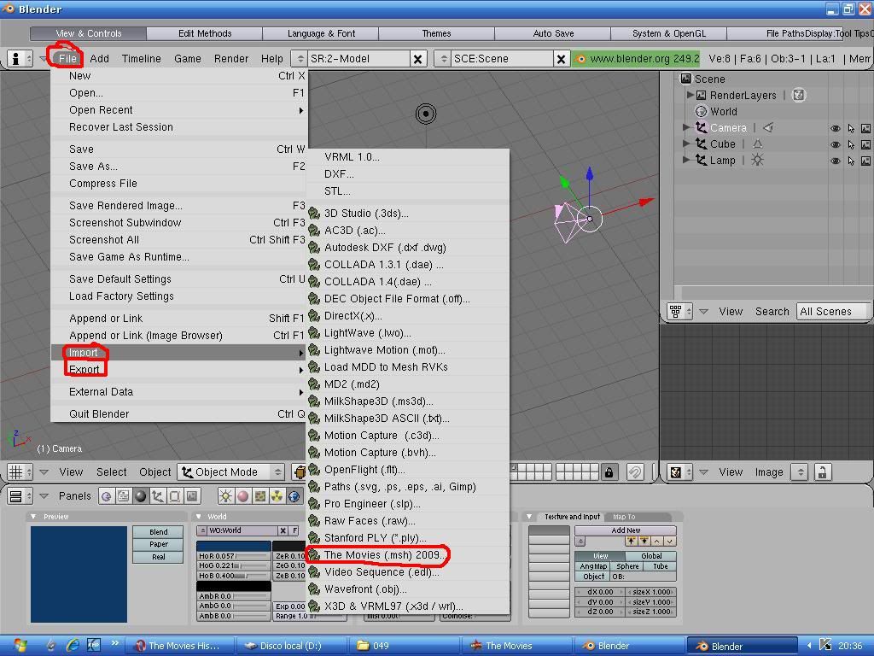Collapse the Texture and Input panel triangle
Screen dimensions: 874x656
pos(529,517)
